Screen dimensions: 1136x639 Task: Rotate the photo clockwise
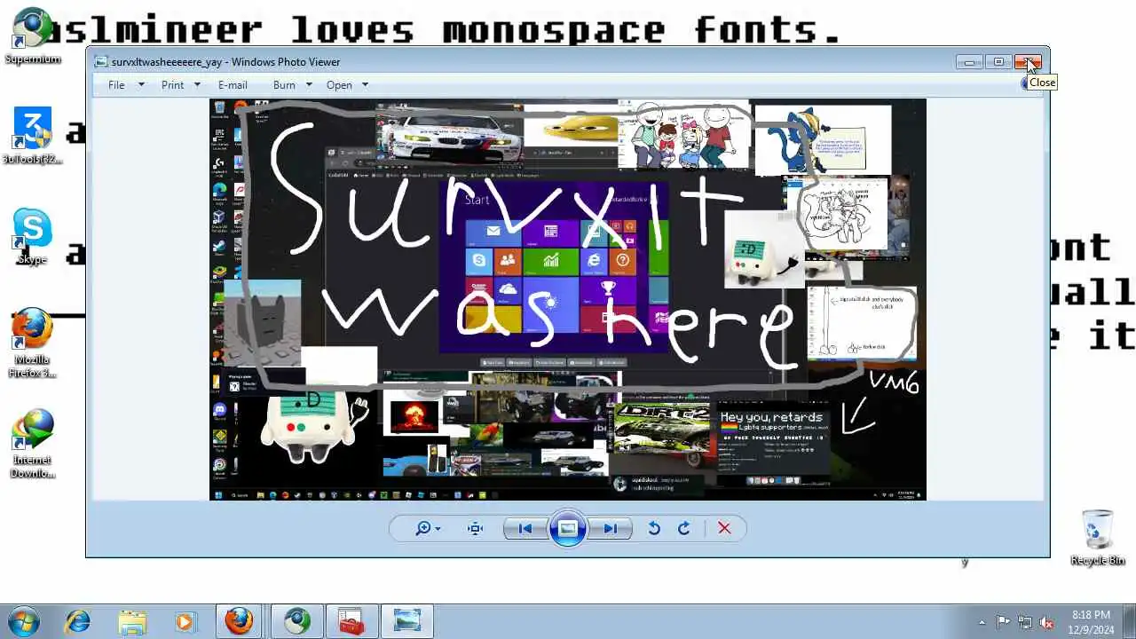click(x=684, y=529)
